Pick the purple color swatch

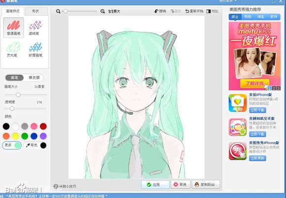[43, 136]
